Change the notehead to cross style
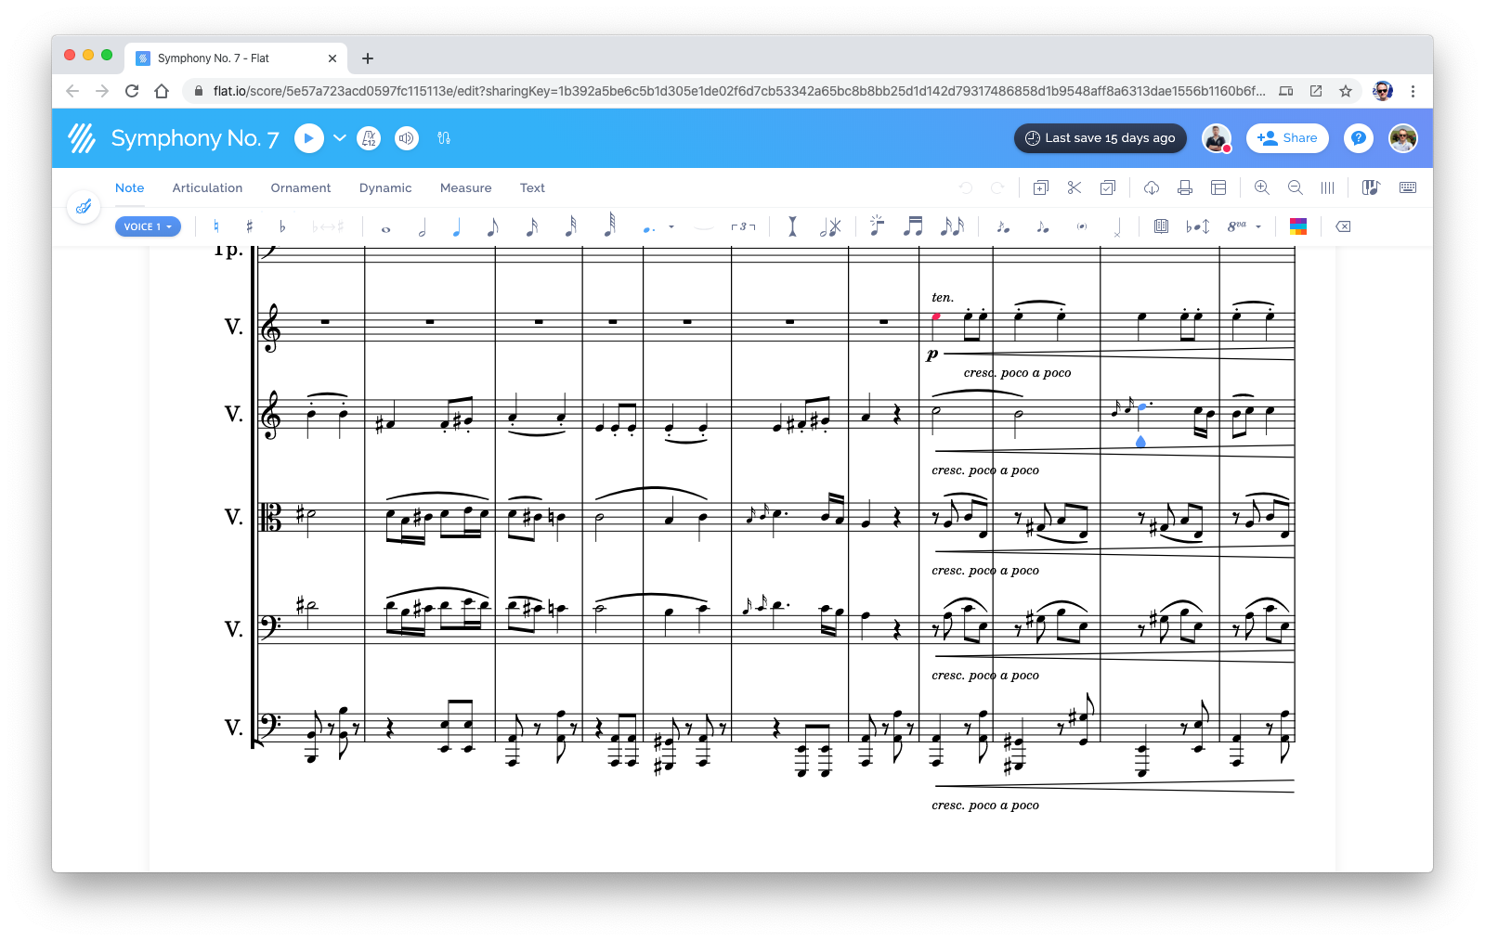The image size is (1485, 941). click(x=1117, y=226)
